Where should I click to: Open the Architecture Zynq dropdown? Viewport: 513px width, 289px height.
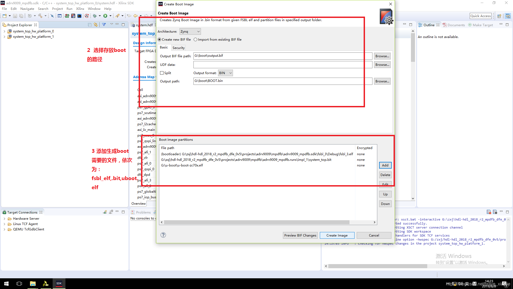(x=190, y=32)
